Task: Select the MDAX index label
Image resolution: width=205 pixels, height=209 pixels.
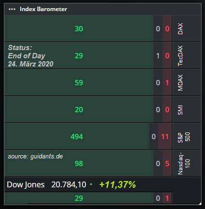Action: point(180,82)
